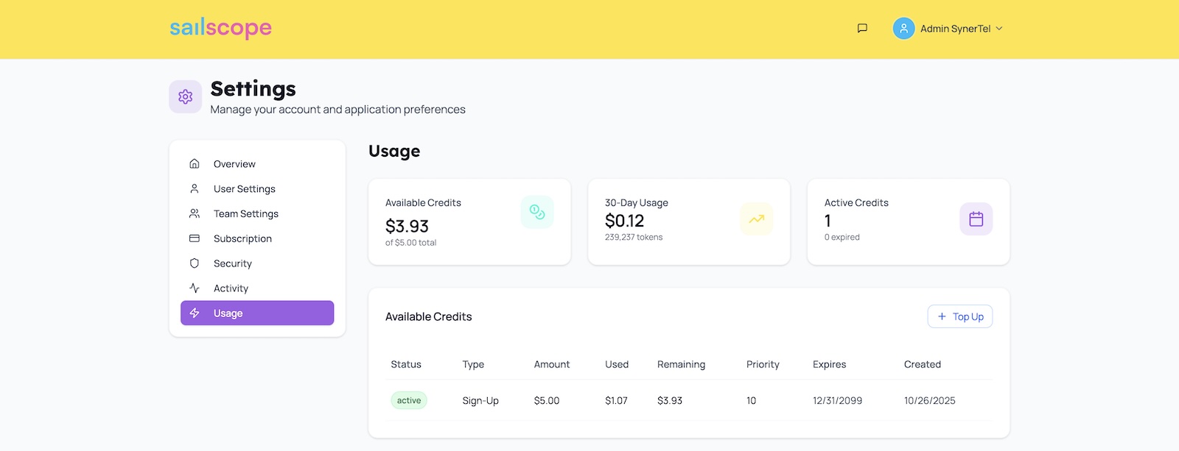Click the calendar icon in Active Credits card
Viewport: 1179px width, 451px height.
coord(976,219)
